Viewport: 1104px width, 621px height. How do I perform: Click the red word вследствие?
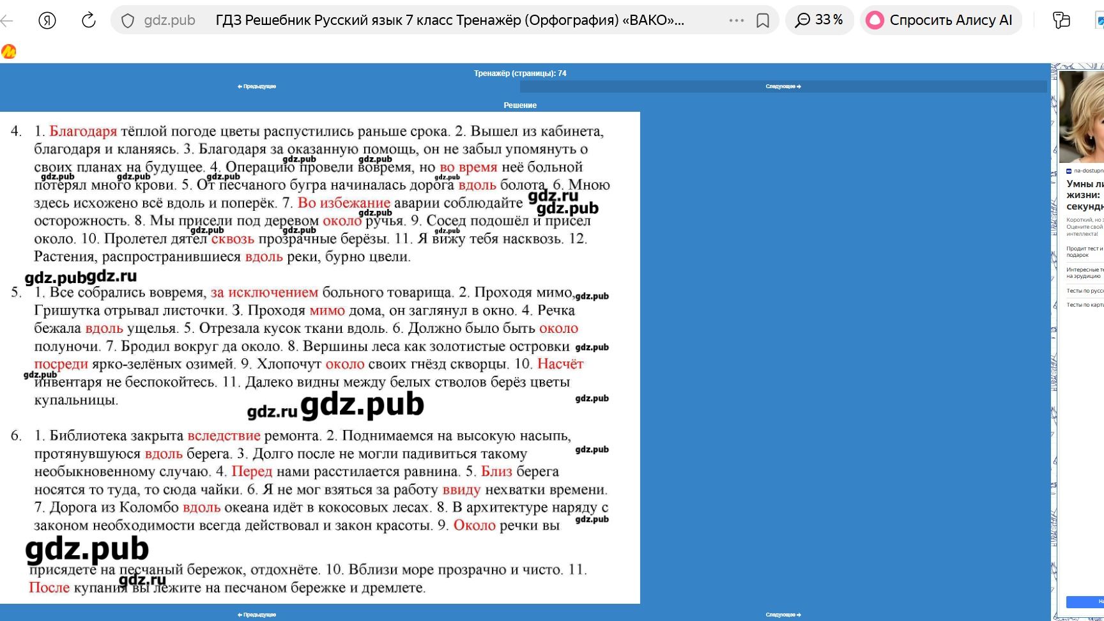coord(224,435)
